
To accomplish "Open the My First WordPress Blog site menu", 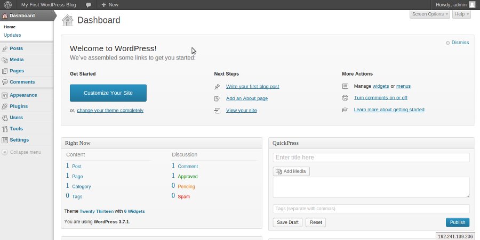I will click(x=49, y=5).
